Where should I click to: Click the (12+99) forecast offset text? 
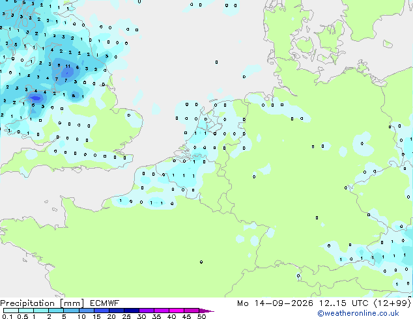pos(392,303)
